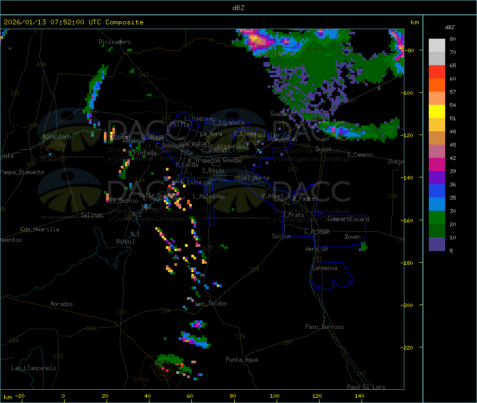Click the red 60–65 dBZ legend swatch
The height and width of the screenshot is (403, 477).
click(x=437, y=71)
